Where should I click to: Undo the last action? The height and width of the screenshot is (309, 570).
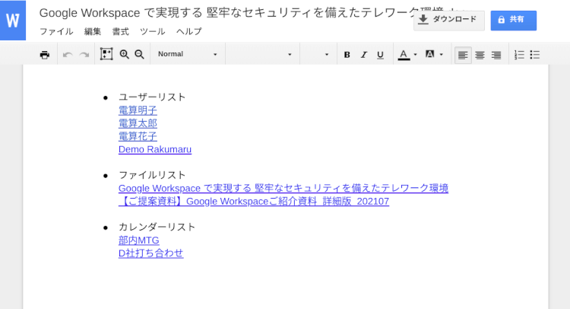(x=68, y=55)
